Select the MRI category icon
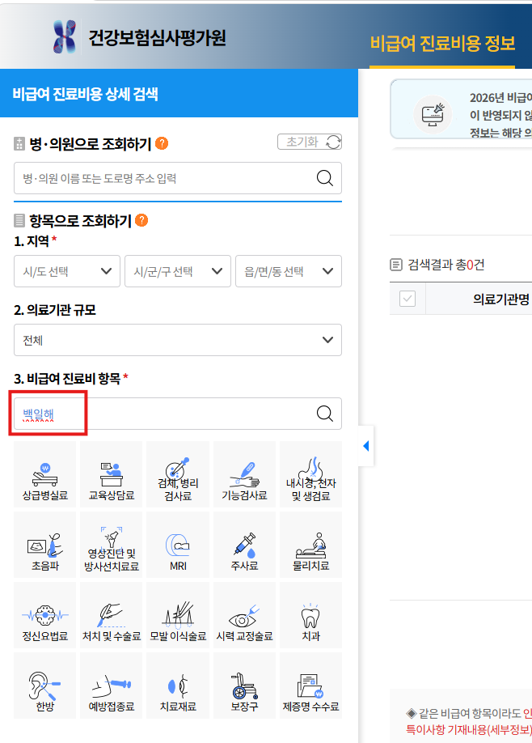 tap(178, 545)
